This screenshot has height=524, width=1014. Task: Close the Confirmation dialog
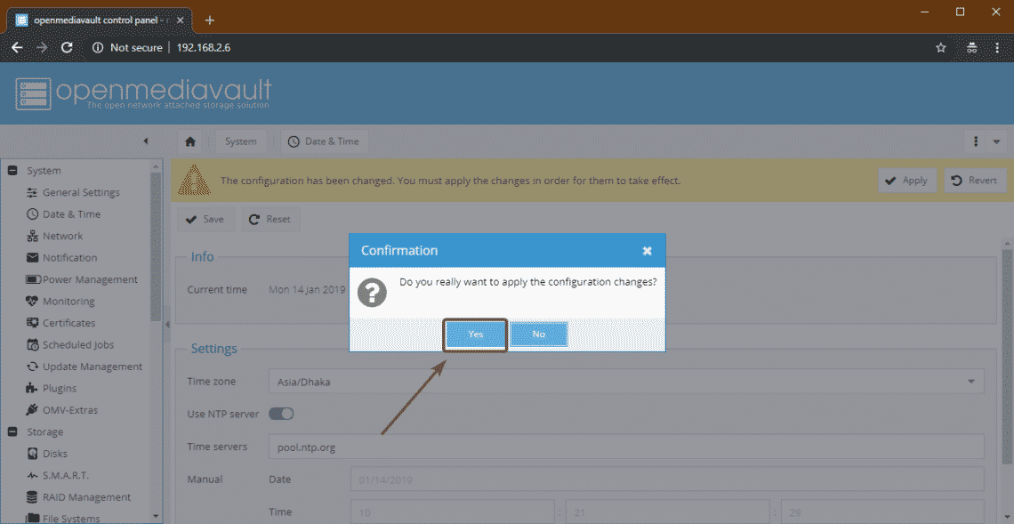coord(647,251)
